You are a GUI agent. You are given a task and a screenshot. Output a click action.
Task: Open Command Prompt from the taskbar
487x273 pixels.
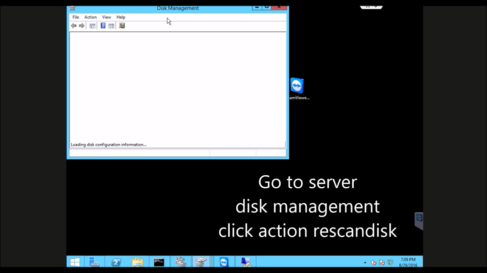coord(159,262)
